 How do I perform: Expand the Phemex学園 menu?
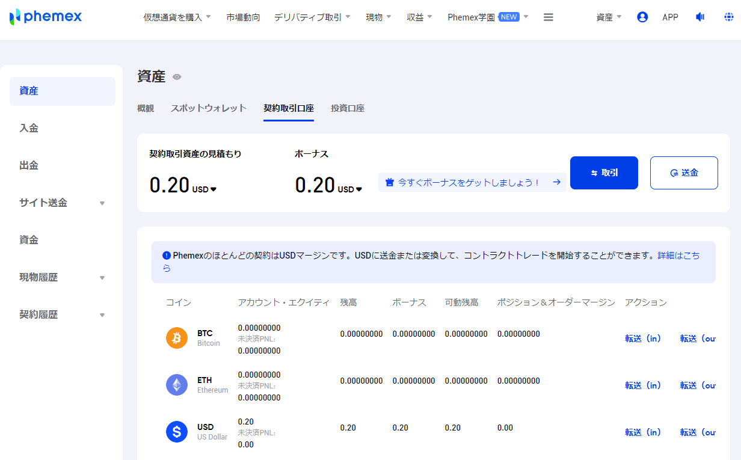(488, 17)
